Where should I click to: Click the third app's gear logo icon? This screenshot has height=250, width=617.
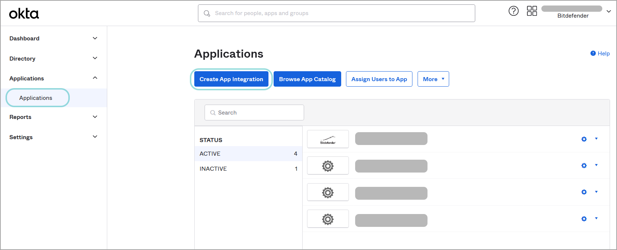pos(328,192)
